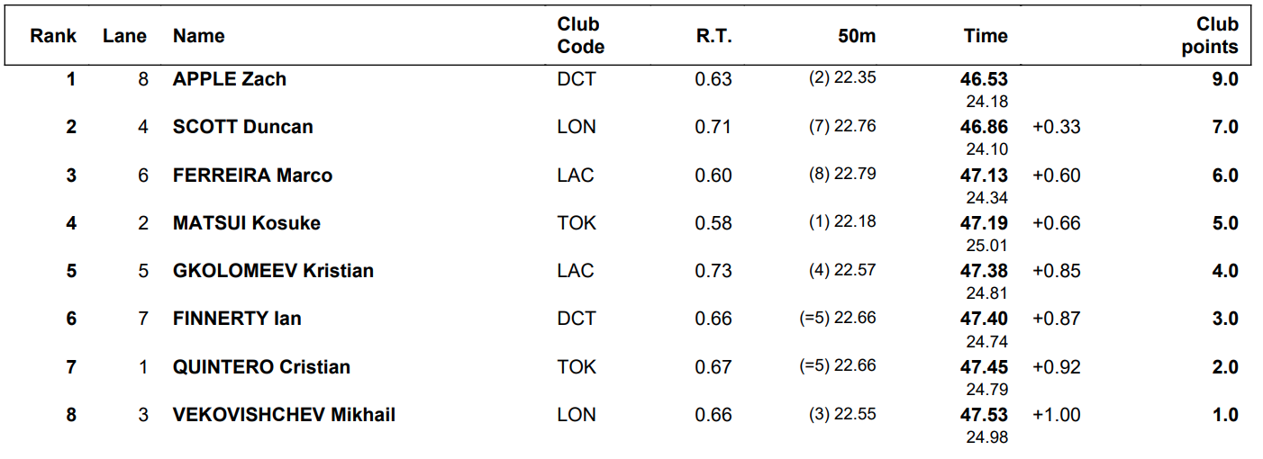Select SCOTT Duncan in the results
1263x459 pixels.
[243, 127]
